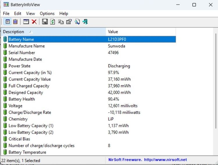218x165 pixels.
Task: Click the vertical scrollbar on the right side of the list
Action: (216, 81)
